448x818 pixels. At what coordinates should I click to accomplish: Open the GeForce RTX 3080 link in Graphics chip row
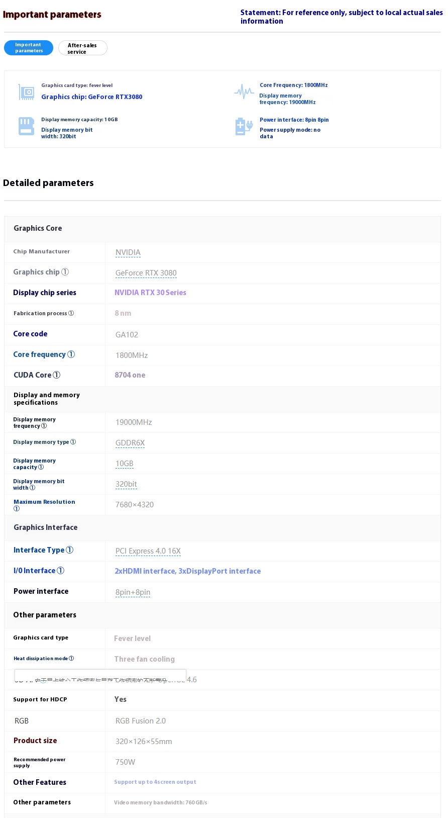(146, 273)
